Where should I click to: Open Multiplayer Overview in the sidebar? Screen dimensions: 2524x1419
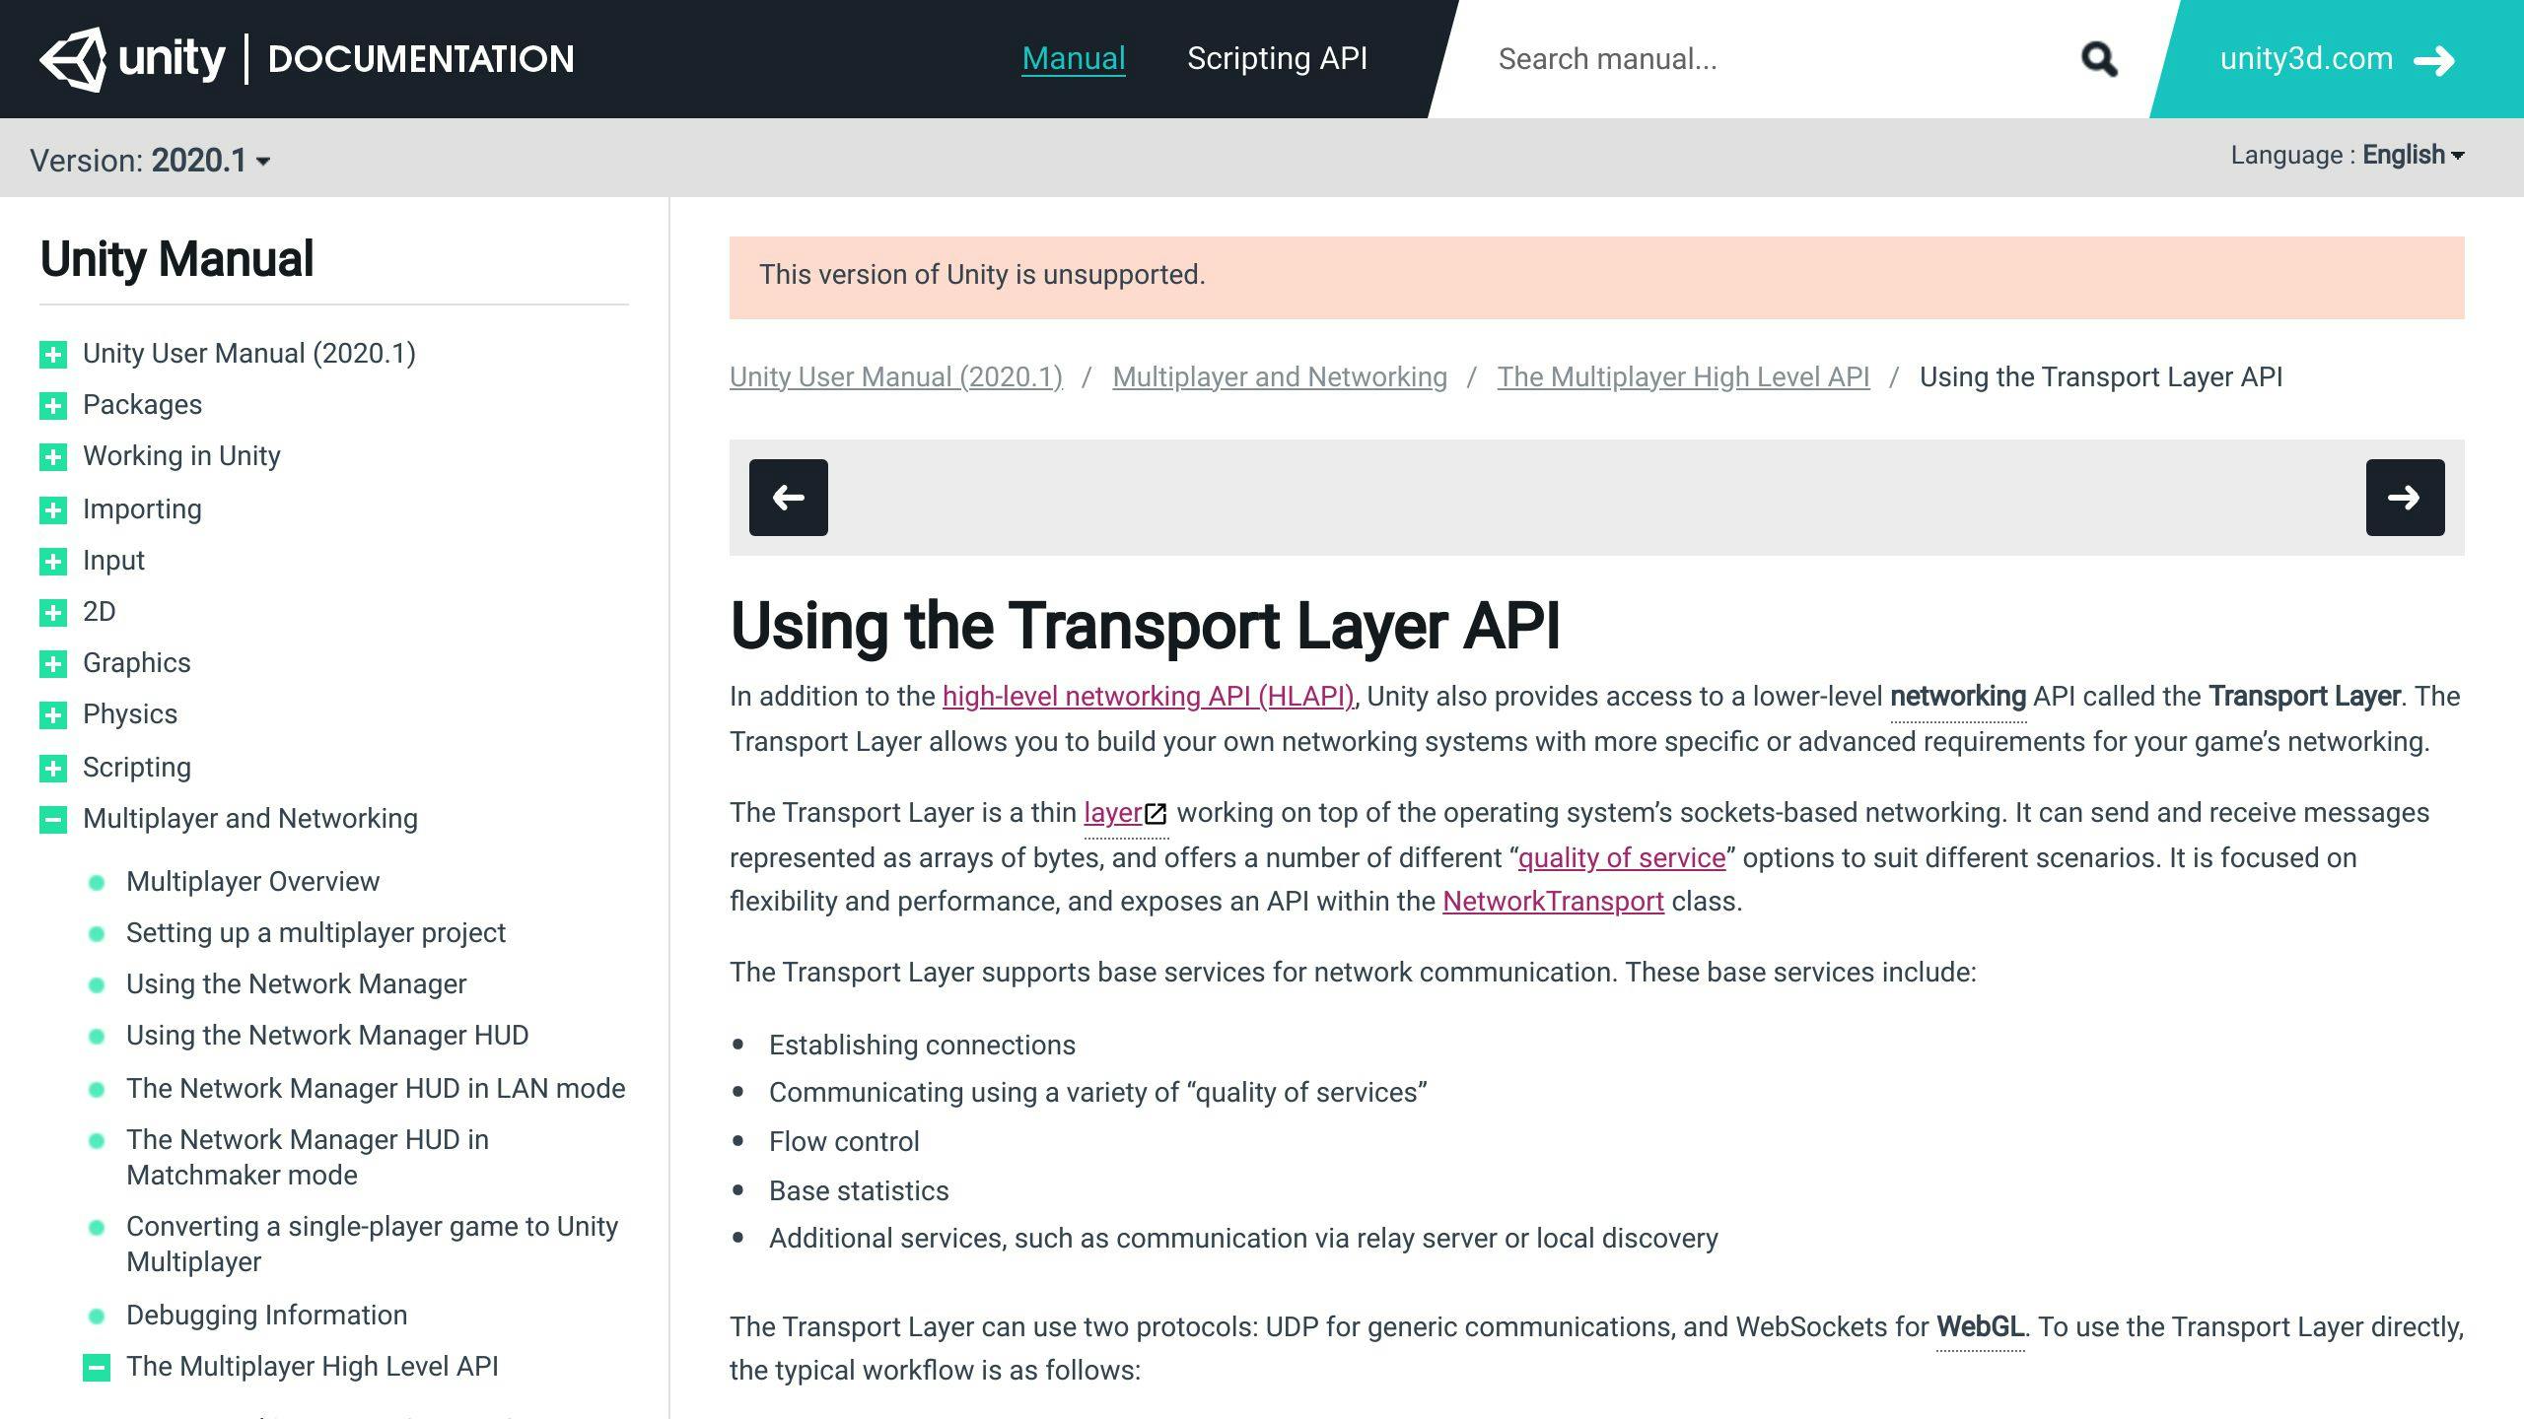point(252,881)
